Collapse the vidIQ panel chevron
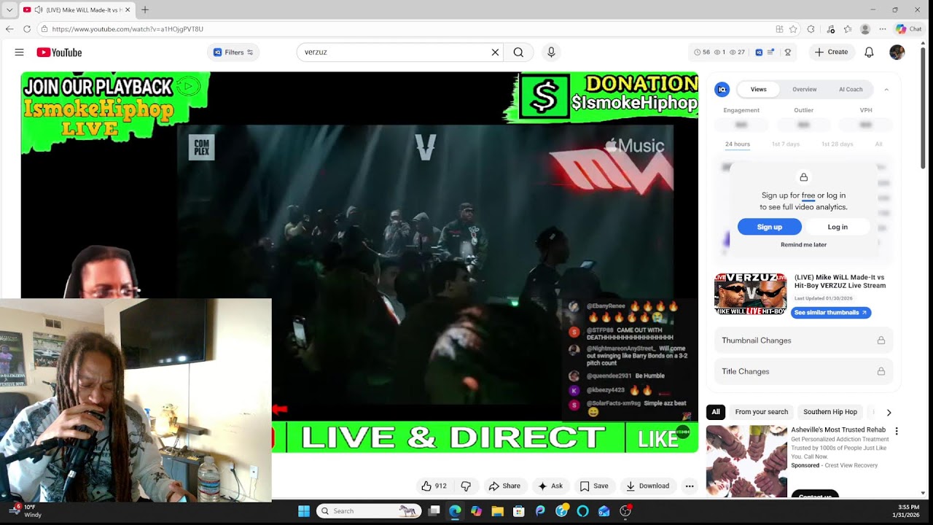933x525 pixels. 886,90
